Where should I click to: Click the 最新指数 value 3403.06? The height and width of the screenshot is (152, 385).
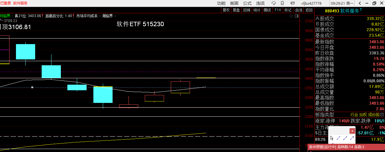[376, 42]
